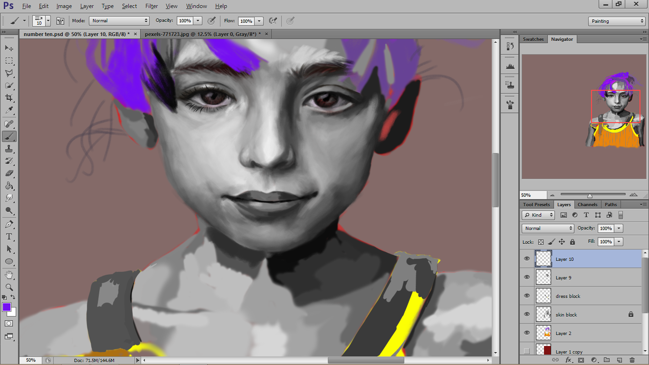Toggle the Brush panel from options bar
Viewport: 649px width, 365px height.
point(60,21)
